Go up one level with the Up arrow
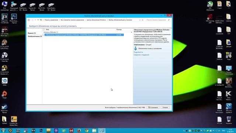This screenshot has width=236, height=133. pyautogui.click(x=38, y=20)
